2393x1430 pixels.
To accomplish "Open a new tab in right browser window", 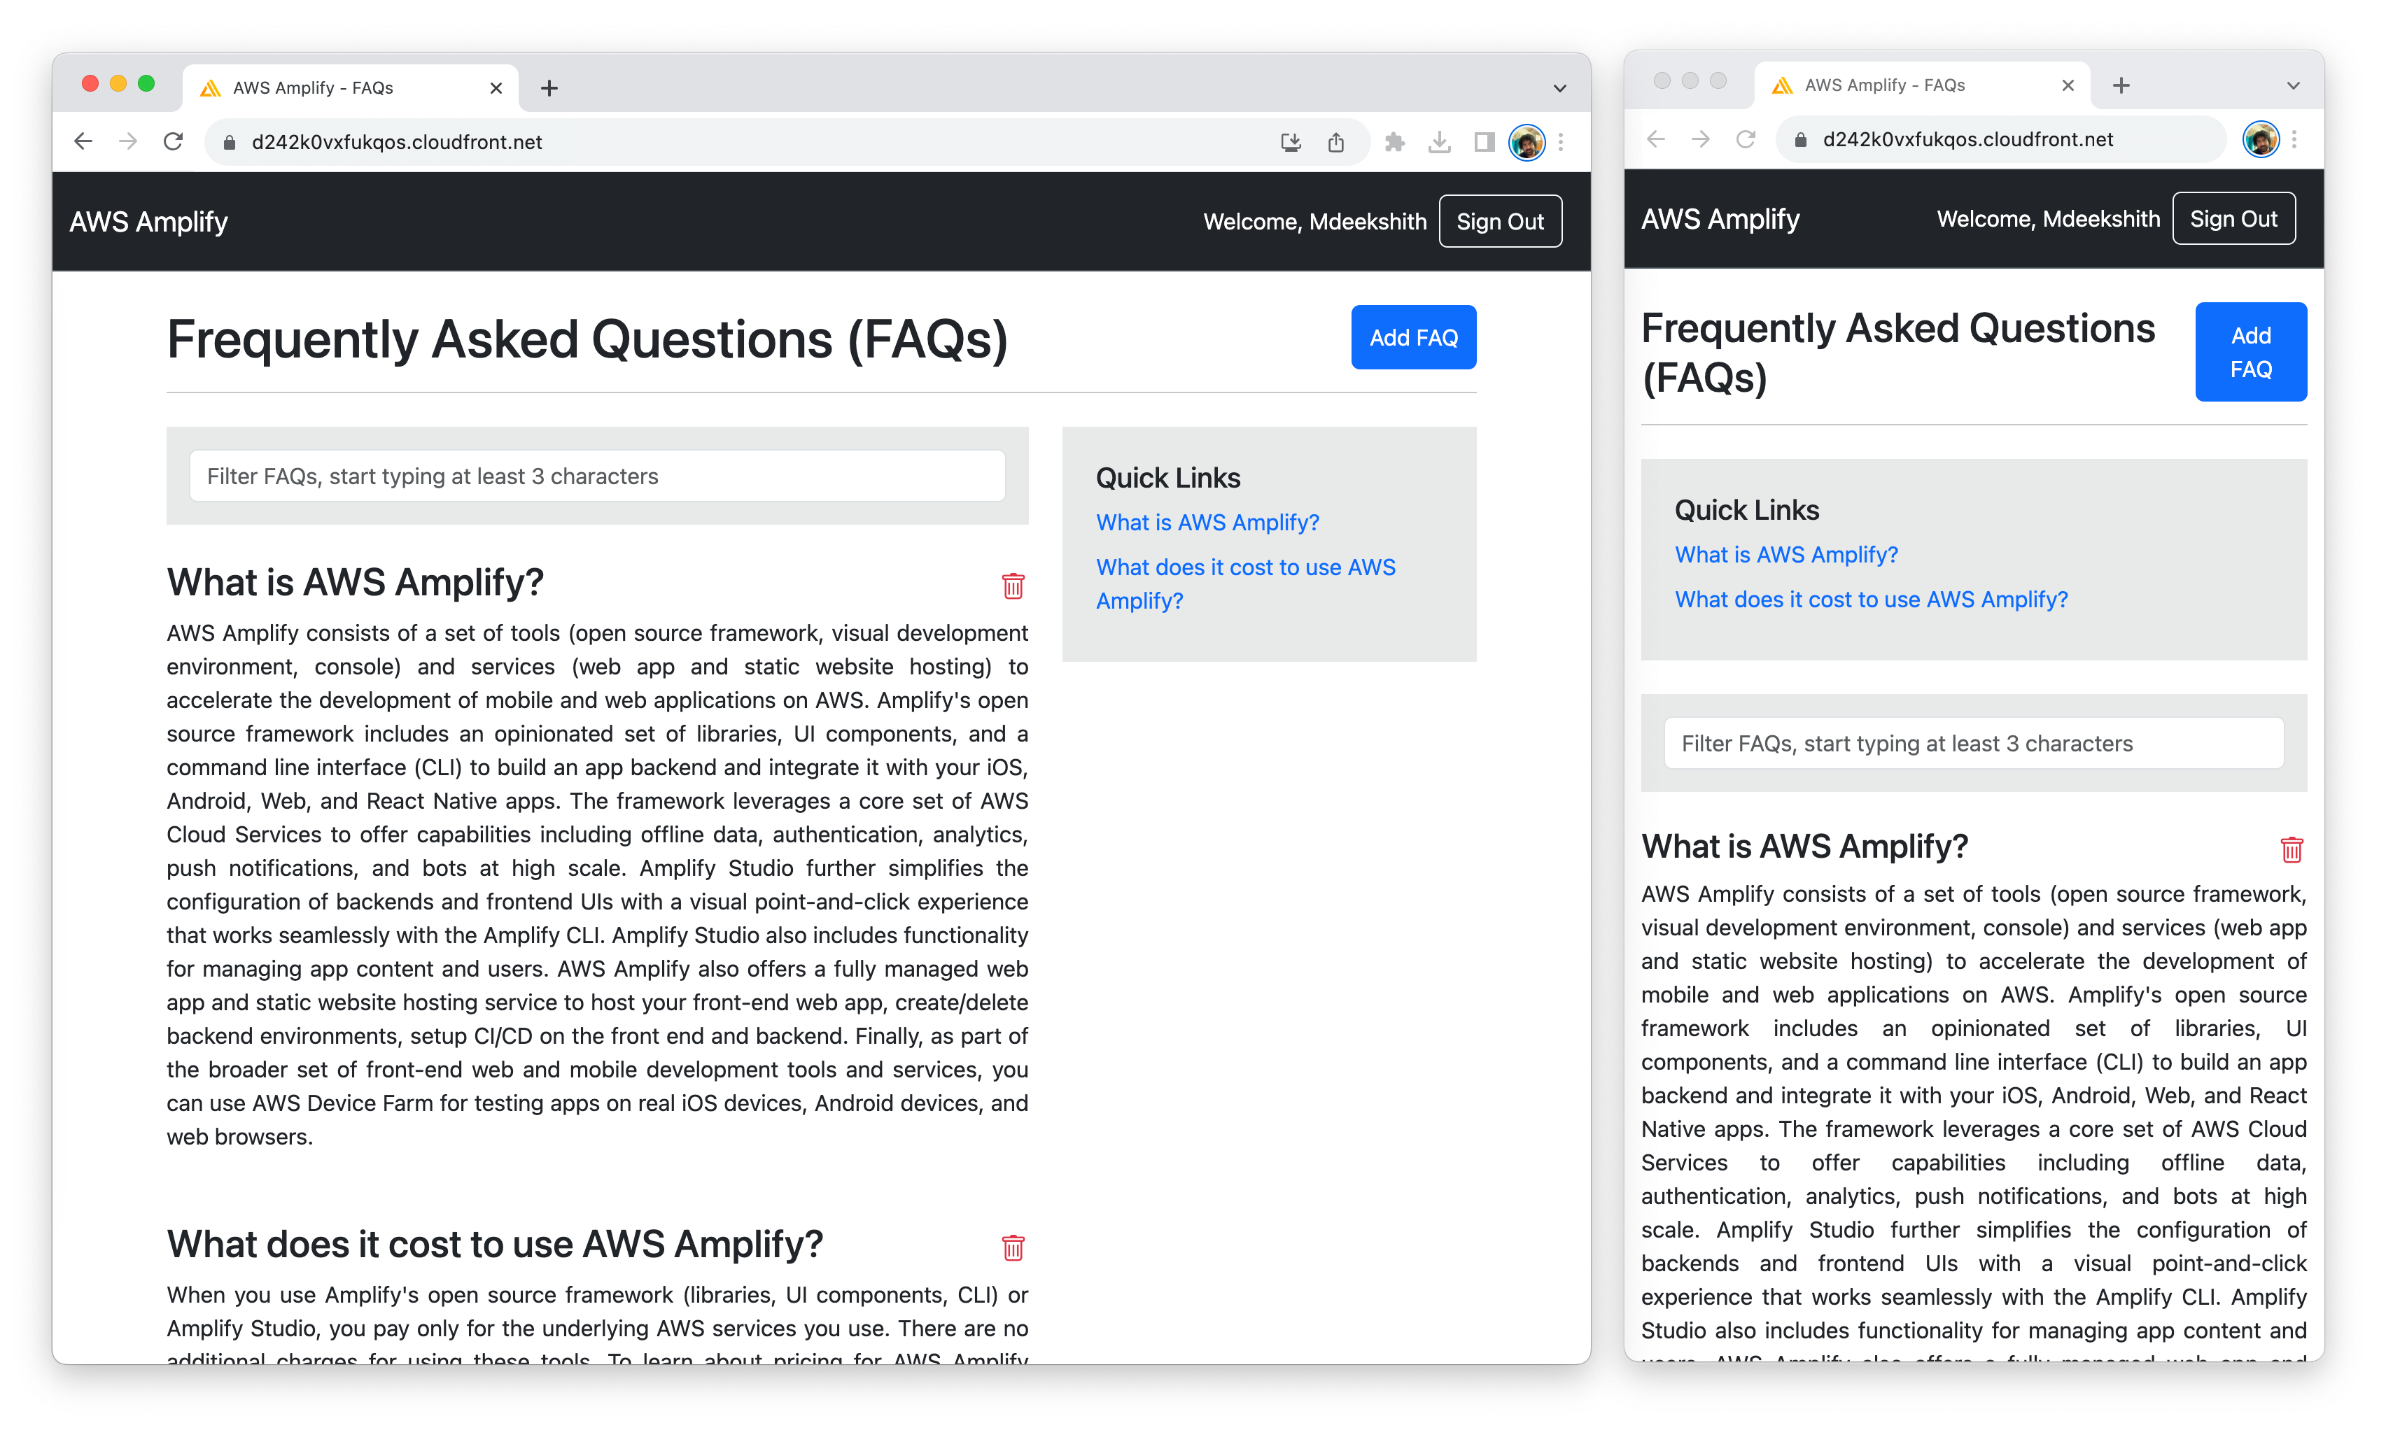I will pyautogui.click(x=2120, y=86).
